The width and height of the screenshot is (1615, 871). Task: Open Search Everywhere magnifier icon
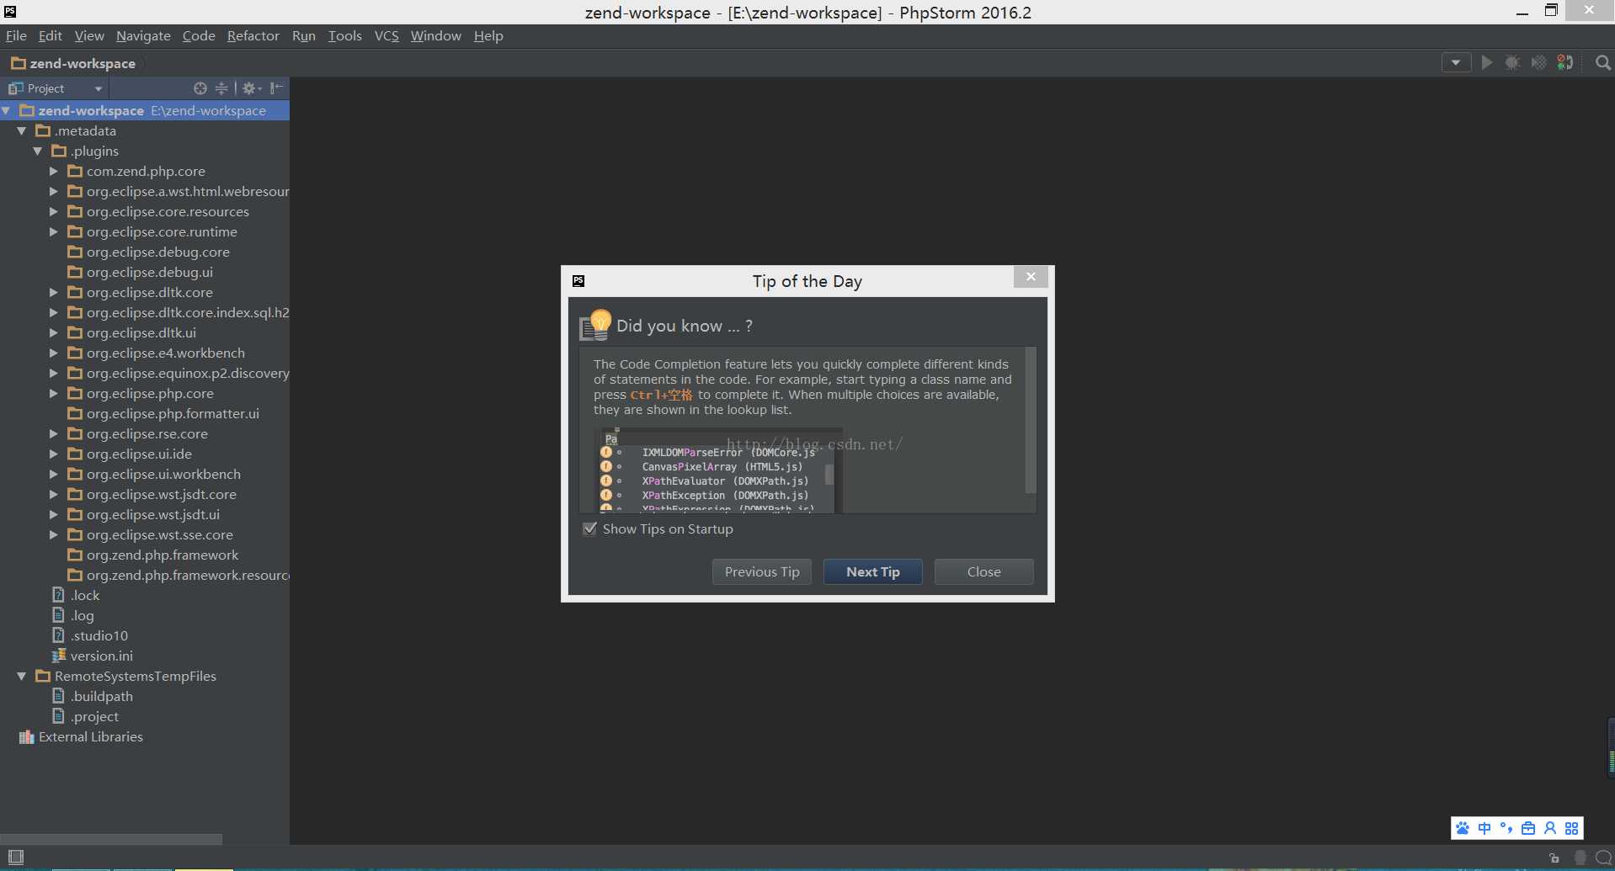(1603, 63)
